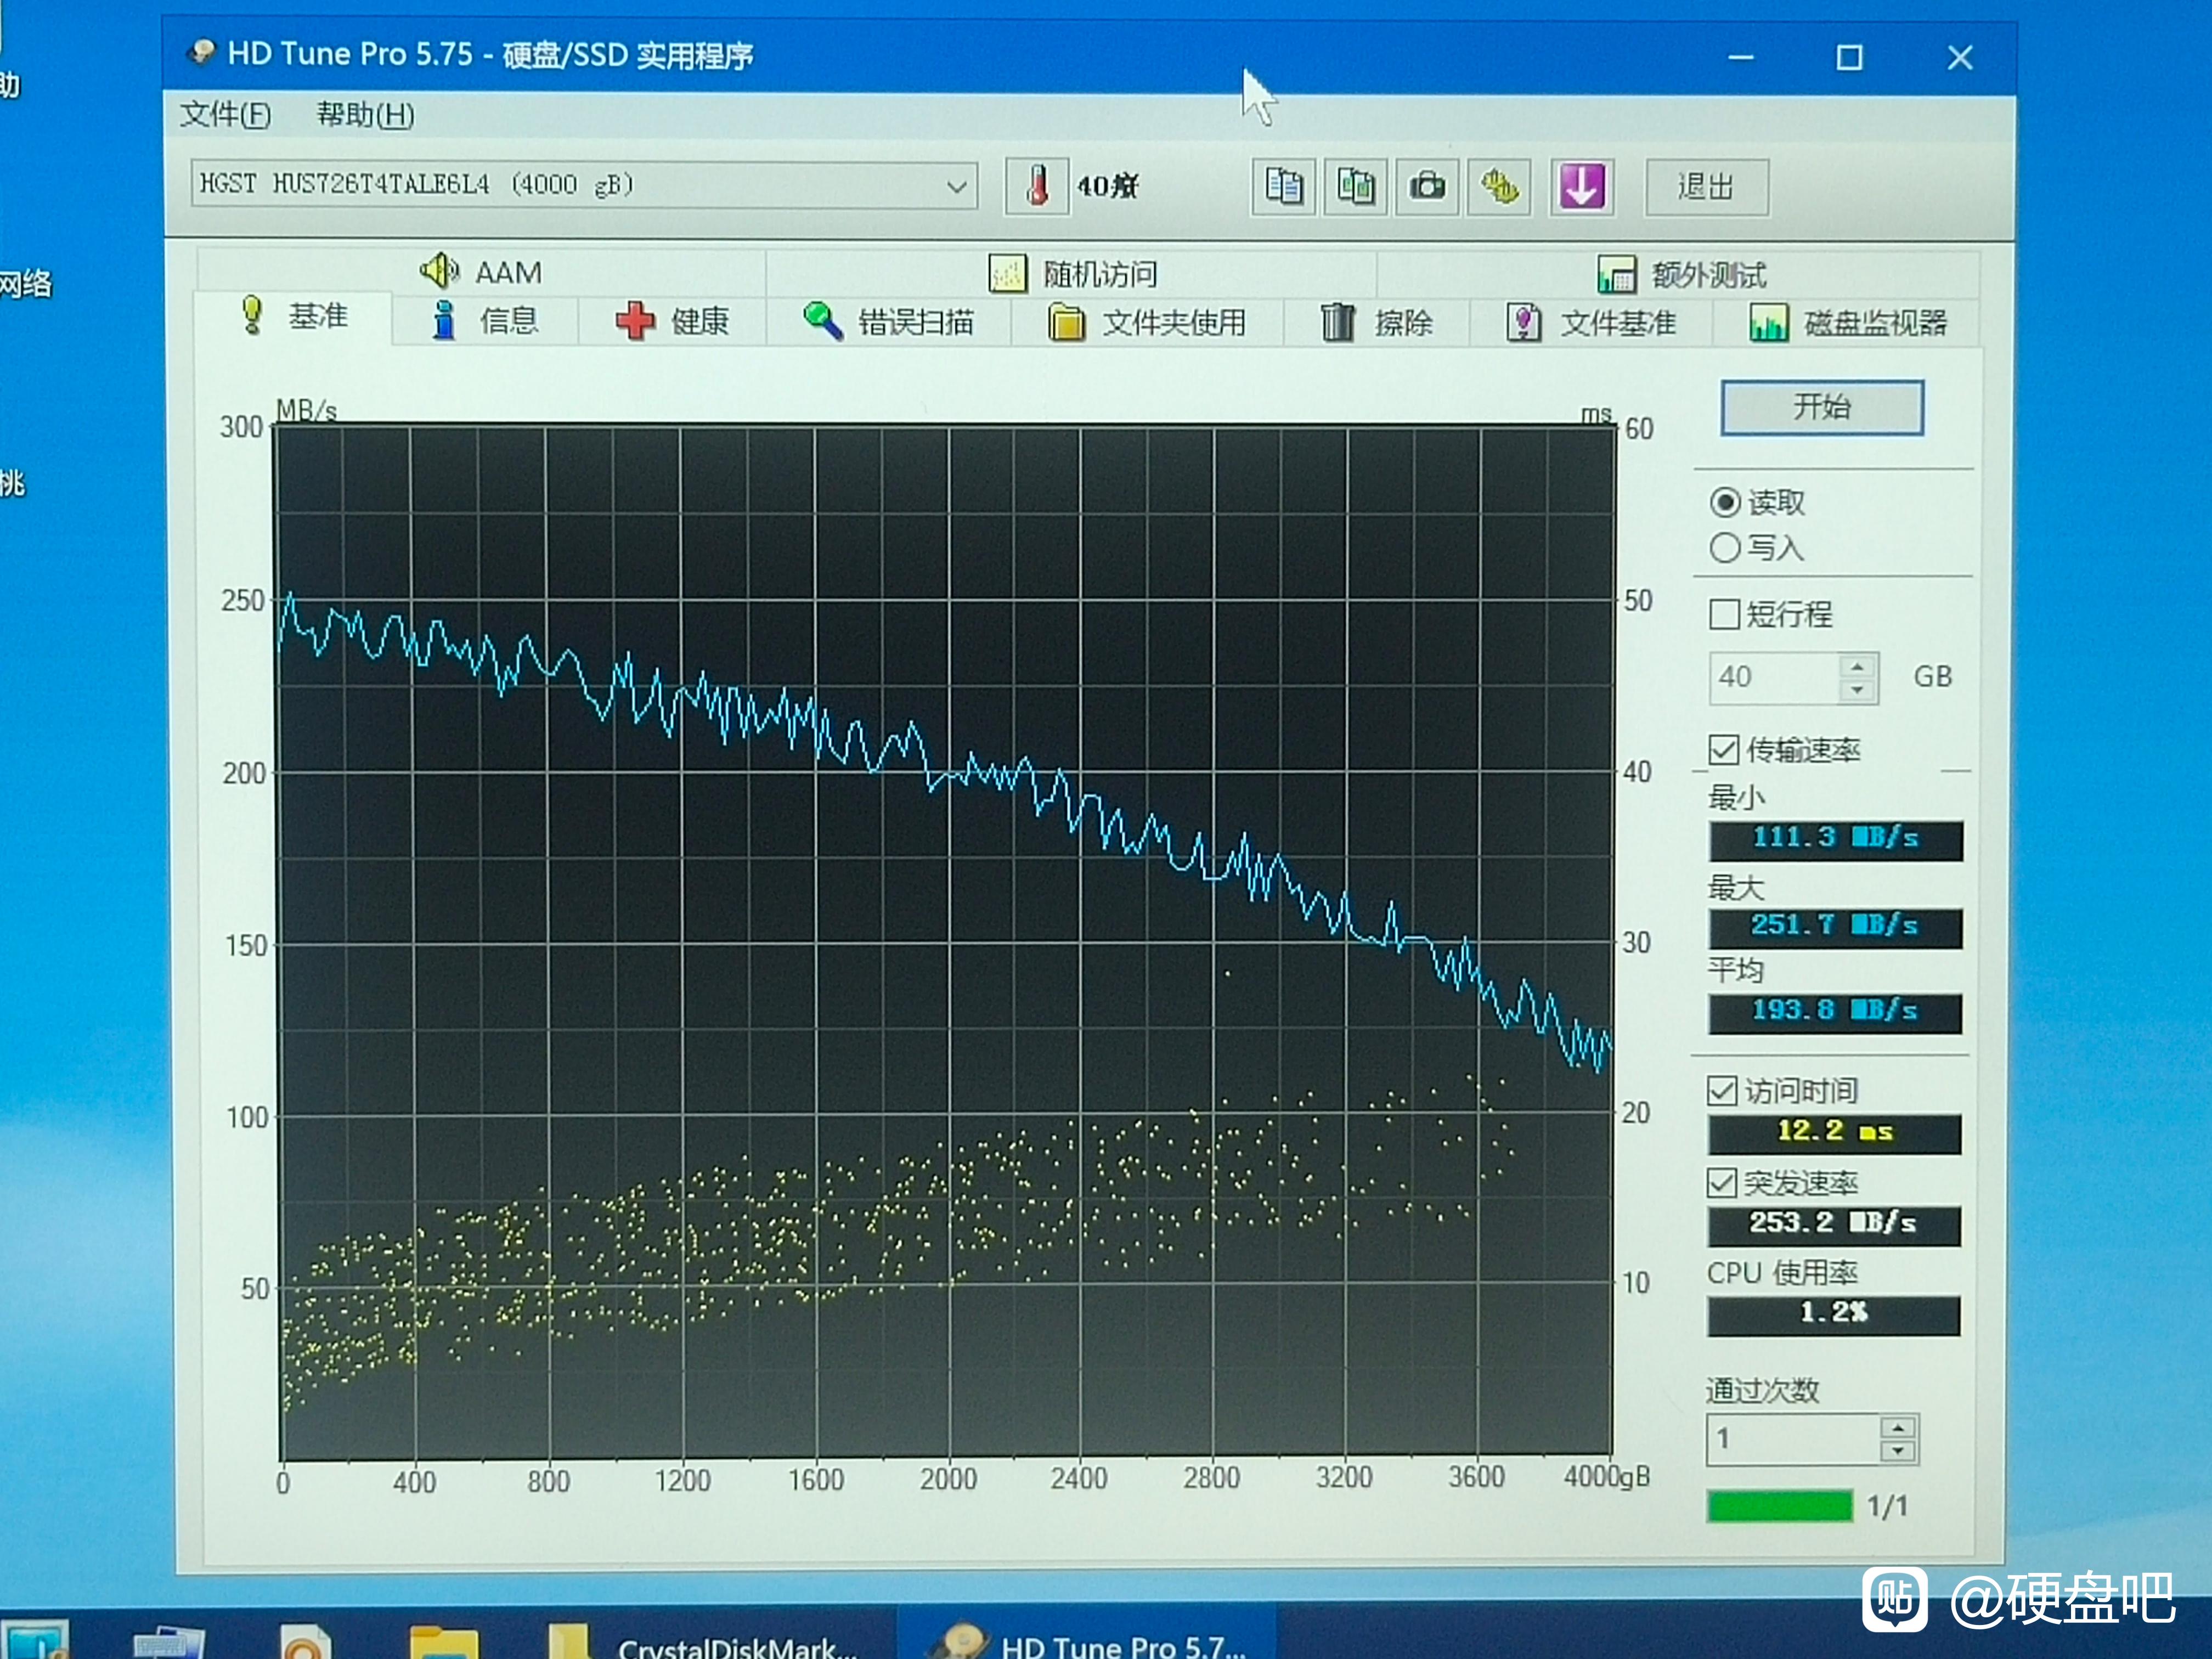Image resolution: width=2212 pixels, height=1659 pixels.
Task: Open the yellow file explorer taskbar icon
Action: [x=444, y=1642]
